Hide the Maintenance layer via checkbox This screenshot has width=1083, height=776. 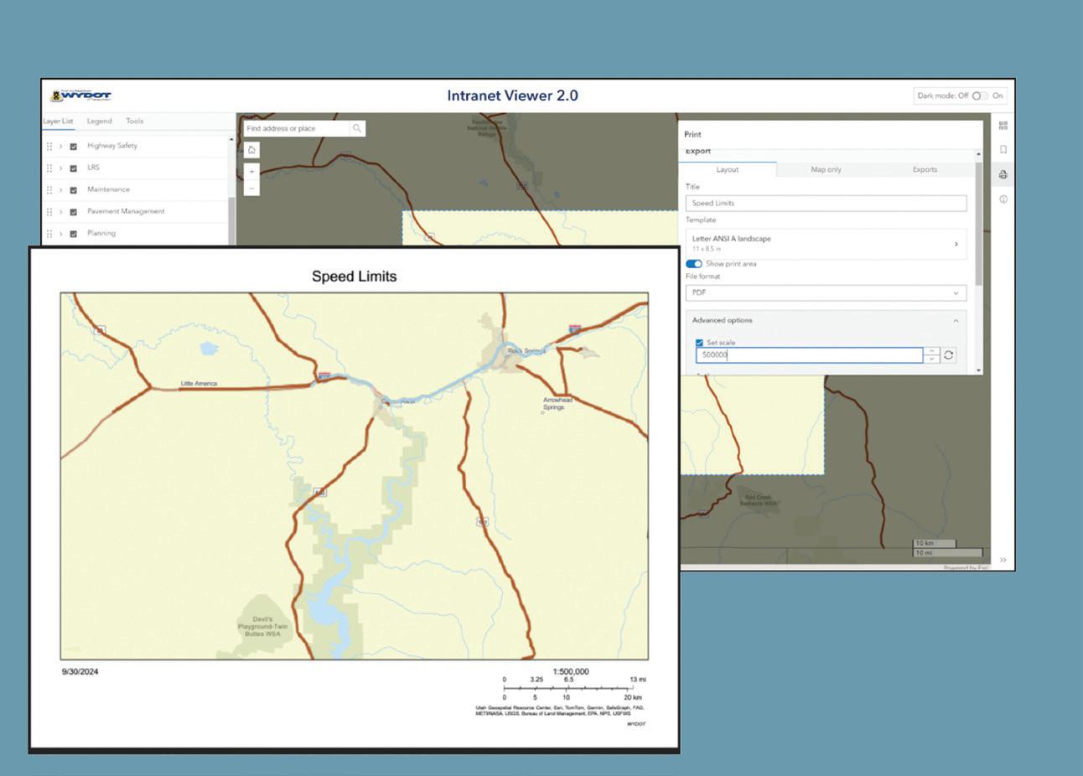tap(74, 190)
